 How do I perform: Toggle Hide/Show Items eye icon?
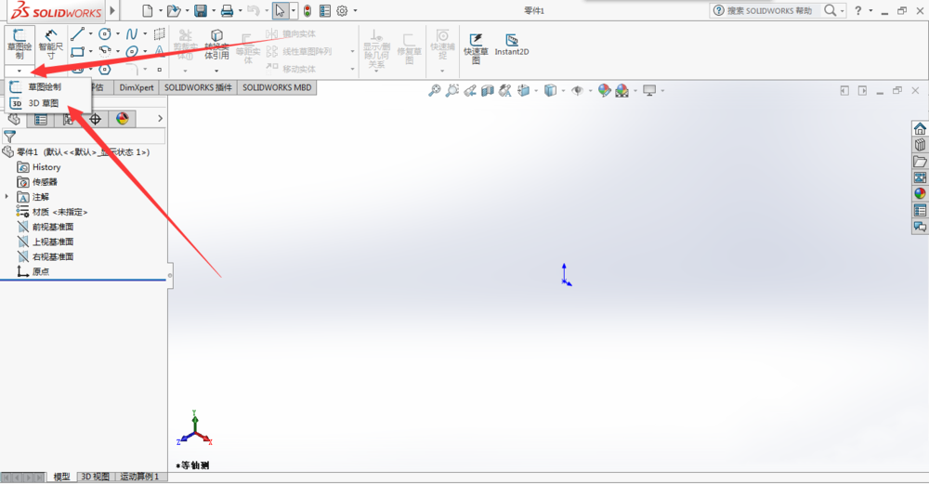pyautogui.click(x=577, y=91)
